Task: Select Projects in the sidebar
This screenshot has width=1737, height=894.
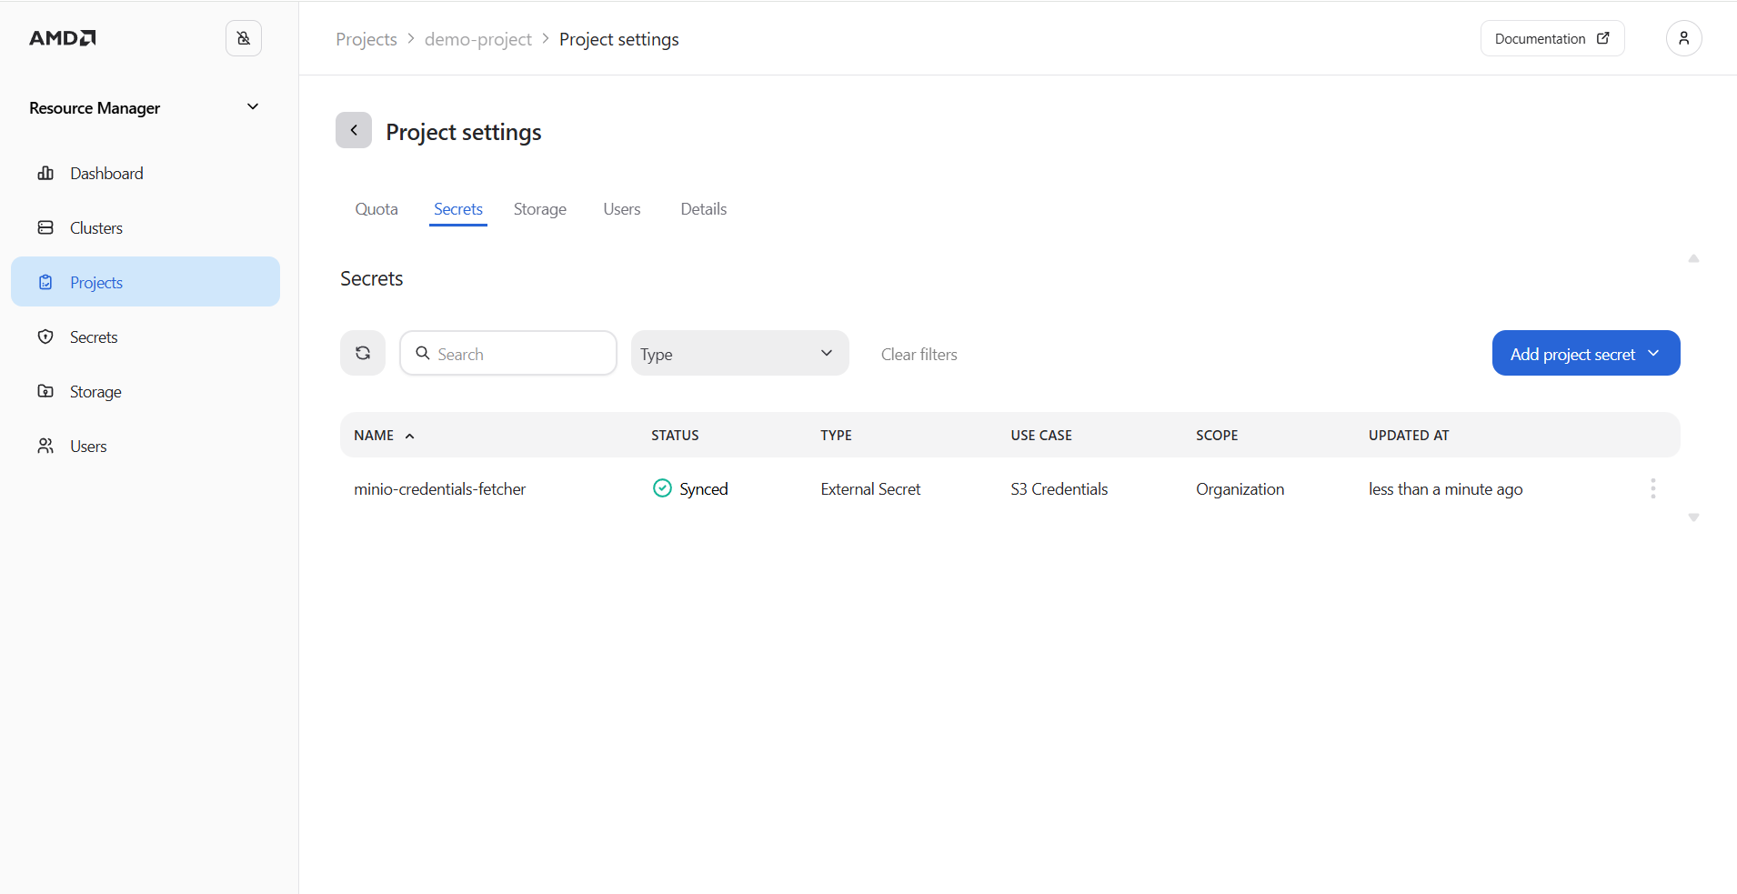Action: click(x=146, y=282)
